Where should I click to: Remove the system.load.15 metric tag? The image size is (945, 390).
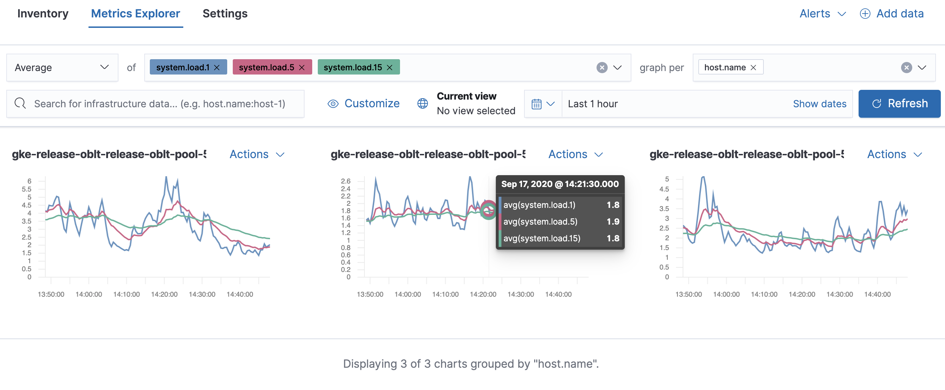point(389,67)
